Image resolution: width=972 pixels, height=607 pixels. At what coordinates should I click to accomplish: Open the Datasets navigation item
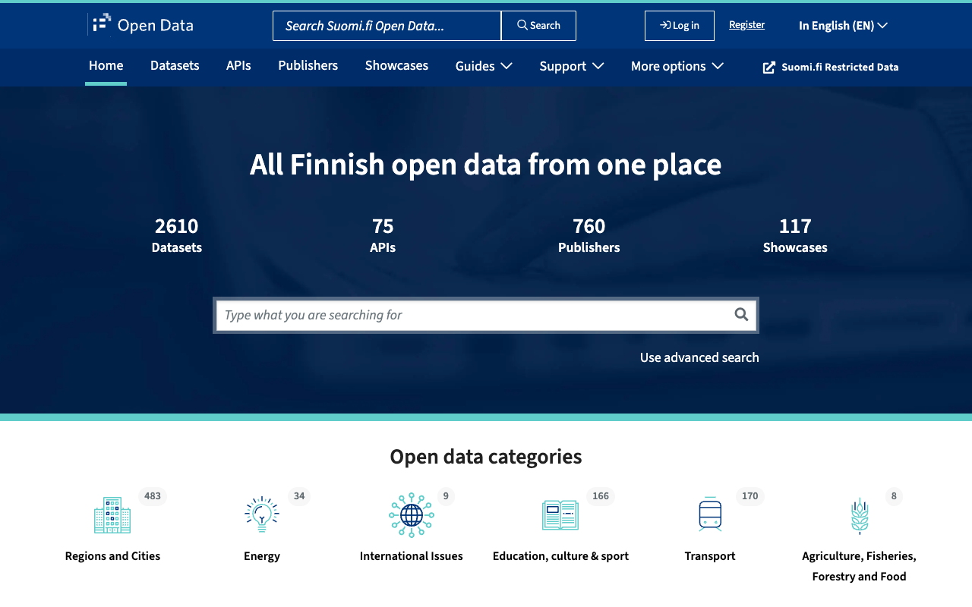(175, 66)
